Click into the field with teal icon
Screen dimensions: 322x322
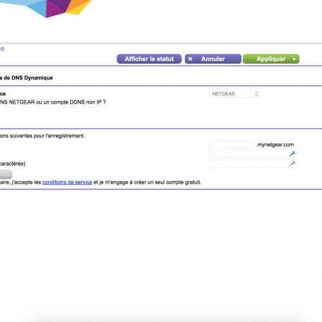254,154
